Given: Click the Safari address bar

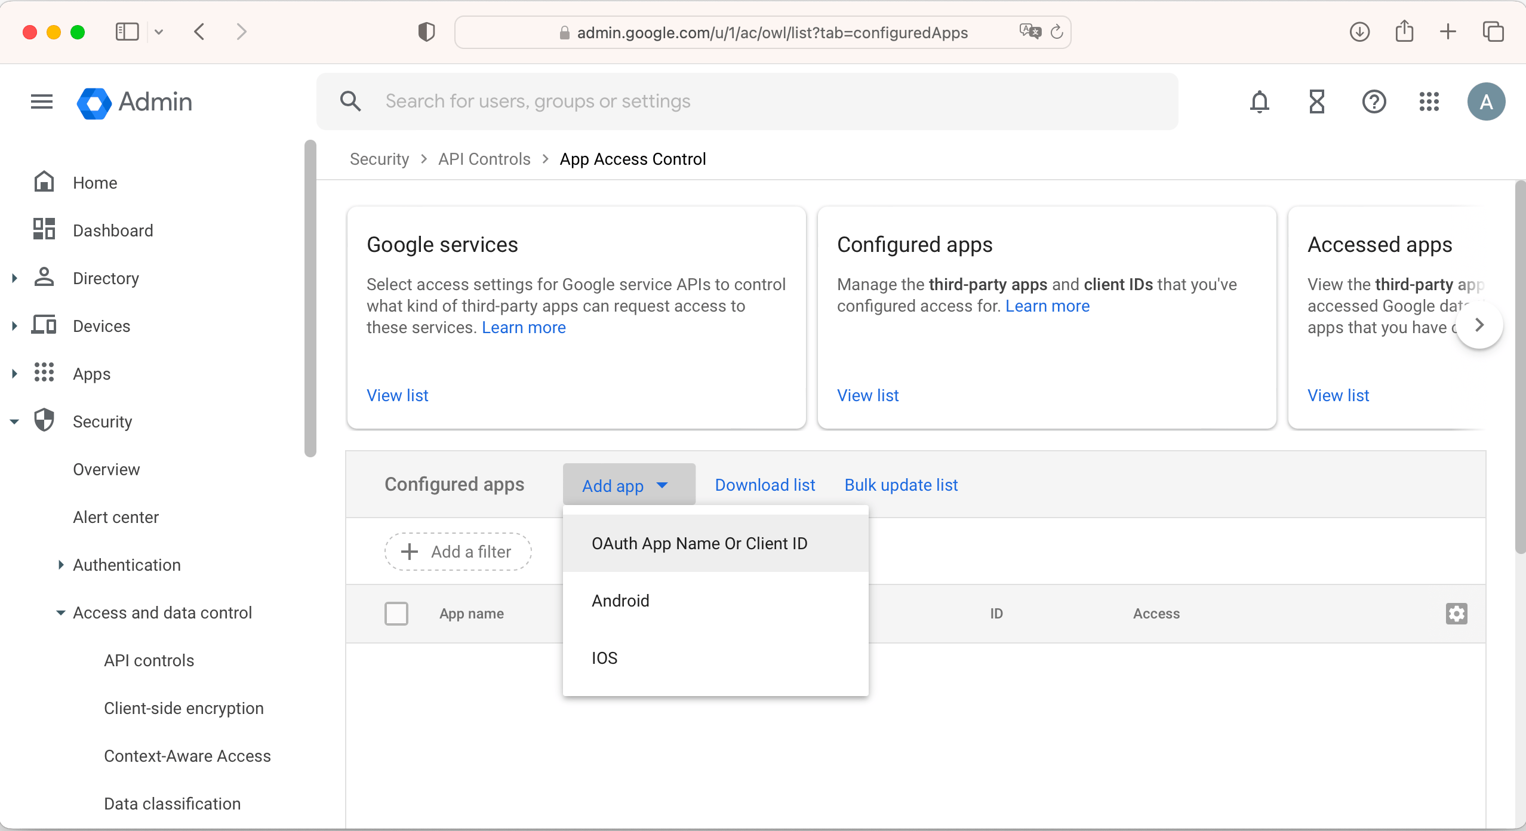Looking at the screenshot, I should point(763,32).
